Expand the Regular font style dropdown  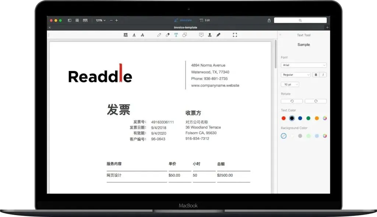tap(296, 75)
